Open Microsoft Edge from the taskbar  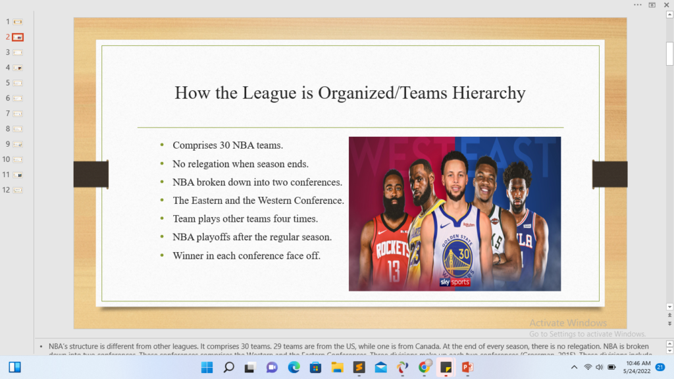[x=292, y=368]
